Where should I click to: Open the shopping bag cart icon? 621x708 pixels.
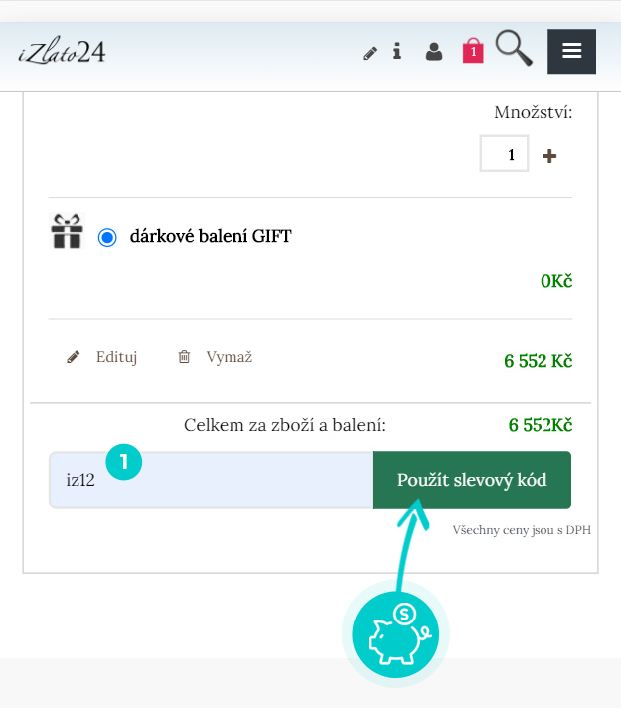(x=473, y=51)
